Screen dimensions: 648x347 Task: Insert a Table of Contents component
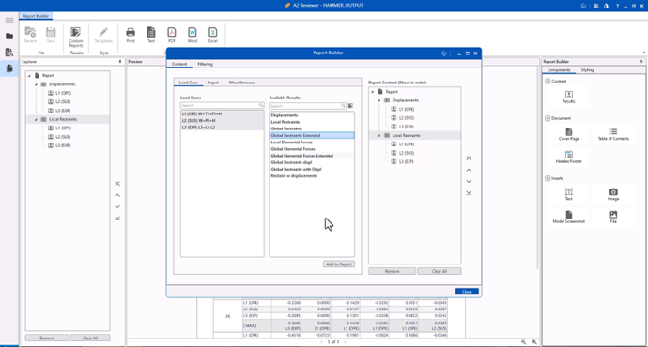coord(613,134)
